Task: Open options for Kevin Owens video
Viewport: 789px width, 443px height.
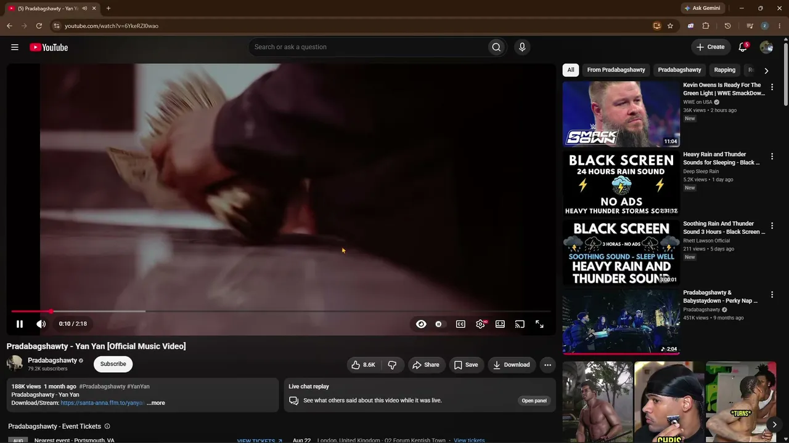Action: click(772, 87)
